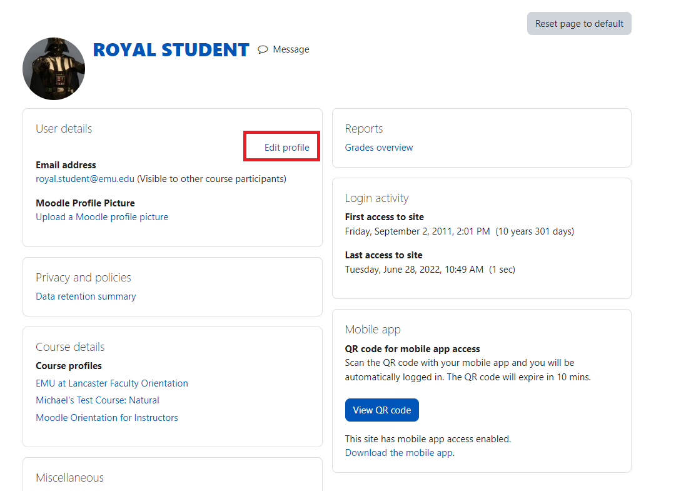
Task: Click the View QR code button
Action: pos(381,410)
